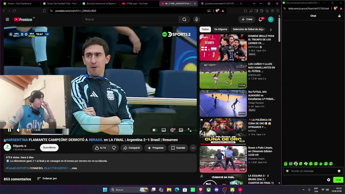Open the Ordenar por sort menu
The height and width of the screenshot is (194, 345).
point(47,178)
